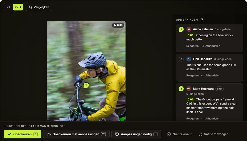Image resolution: width=247 pixels, height=141 pixels.
Task: Jump to timestamp 0:01 in Aisha's comment
Action: [190, 35]
